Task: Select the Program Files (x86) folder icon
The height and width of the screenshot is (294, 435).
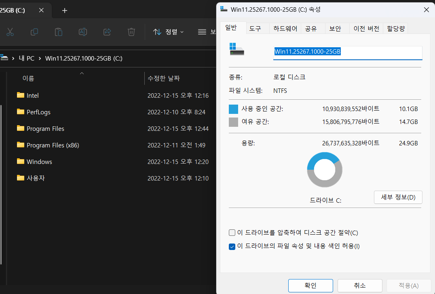Action: [x=21, y=145]
